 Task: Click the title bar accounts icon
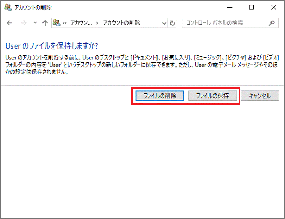[8, 7]
